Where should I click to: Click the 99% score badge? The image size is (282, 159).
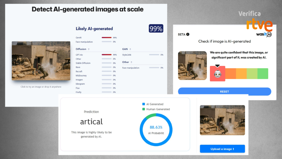[156, 29]
